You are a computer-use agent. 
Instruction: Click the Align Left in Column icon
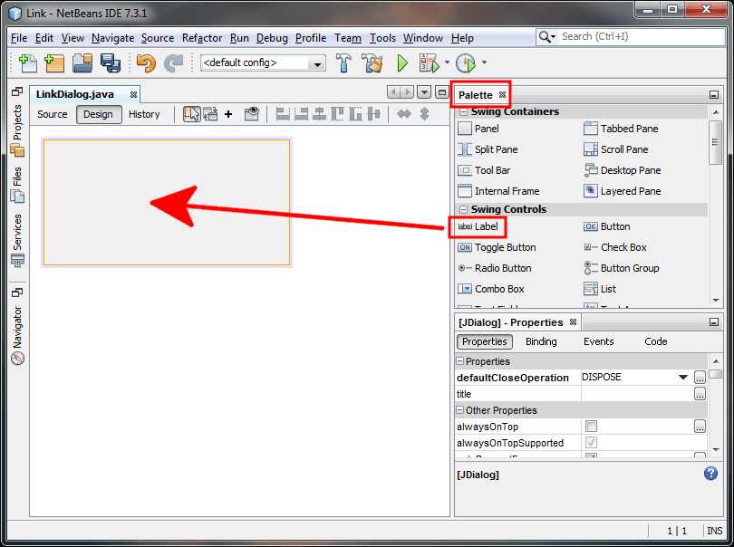pos(282,114)
